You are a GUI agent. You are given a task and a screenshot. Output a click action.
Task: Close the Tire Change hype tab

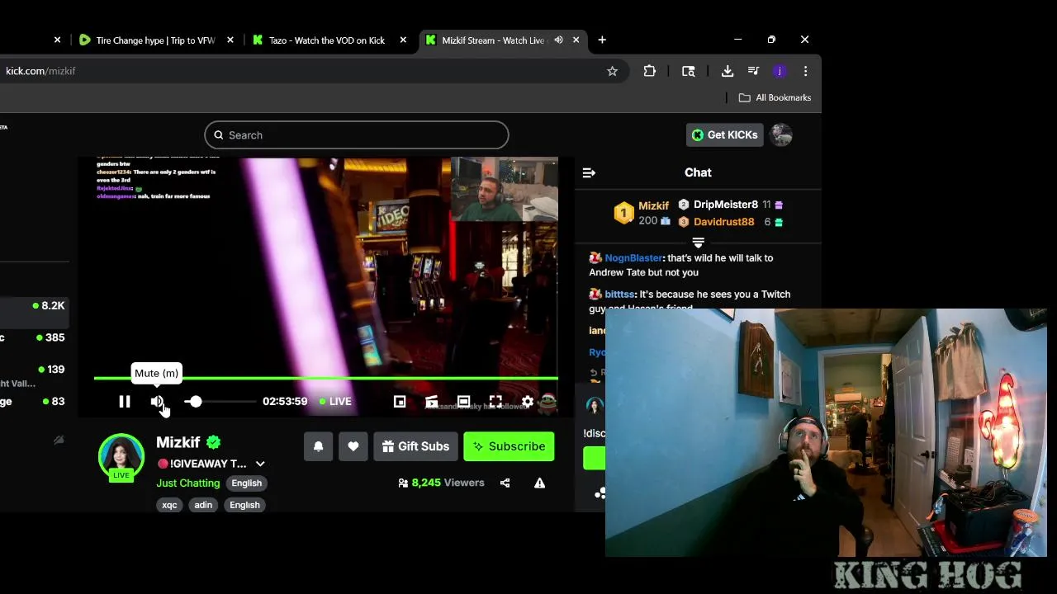pos(230,40)
